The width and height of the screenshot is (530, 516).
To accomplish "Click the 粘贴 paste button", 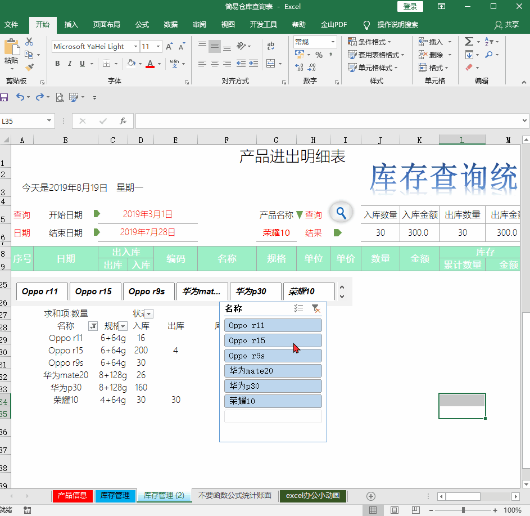I will 11,55.
